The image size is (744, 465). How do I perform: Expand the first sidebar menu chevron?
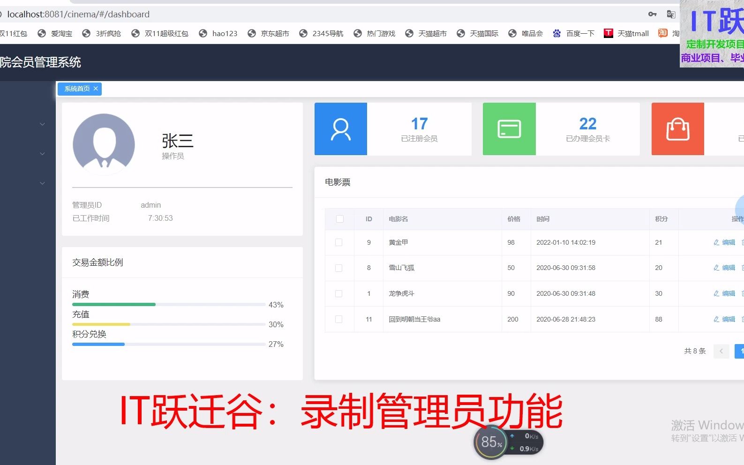[x=42, y=124]
